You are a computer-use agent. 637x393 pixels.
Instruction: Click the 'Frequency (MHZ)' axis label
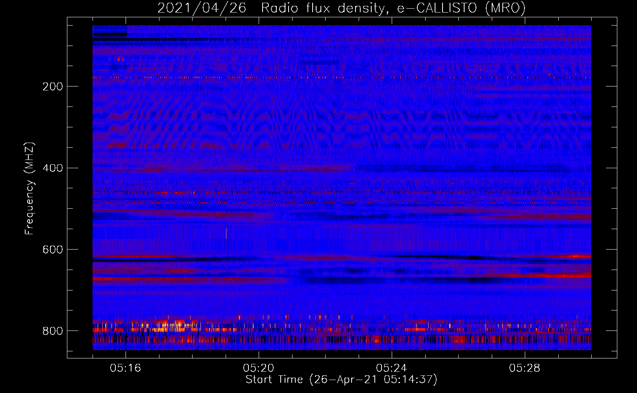(x=30, y=188)
